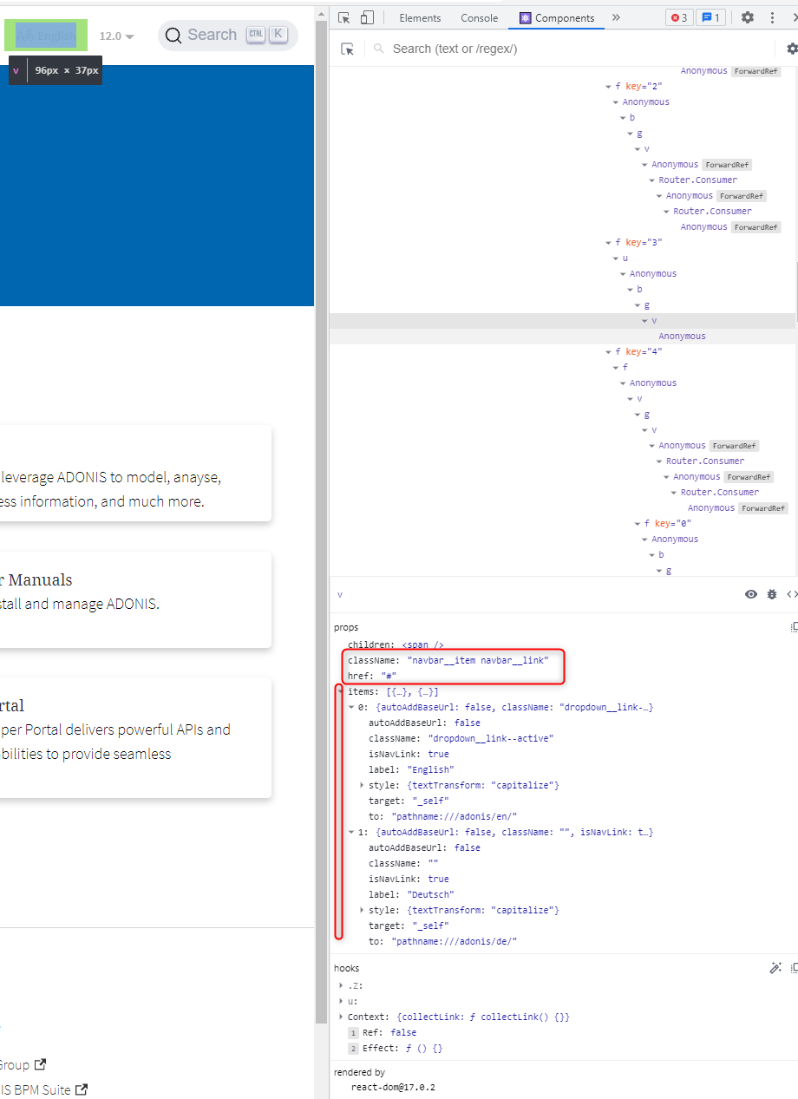This screenshot has height=1099, width=798.
Task: Click className value "navbar__item navbar__link"
Action: coord(478,660)
